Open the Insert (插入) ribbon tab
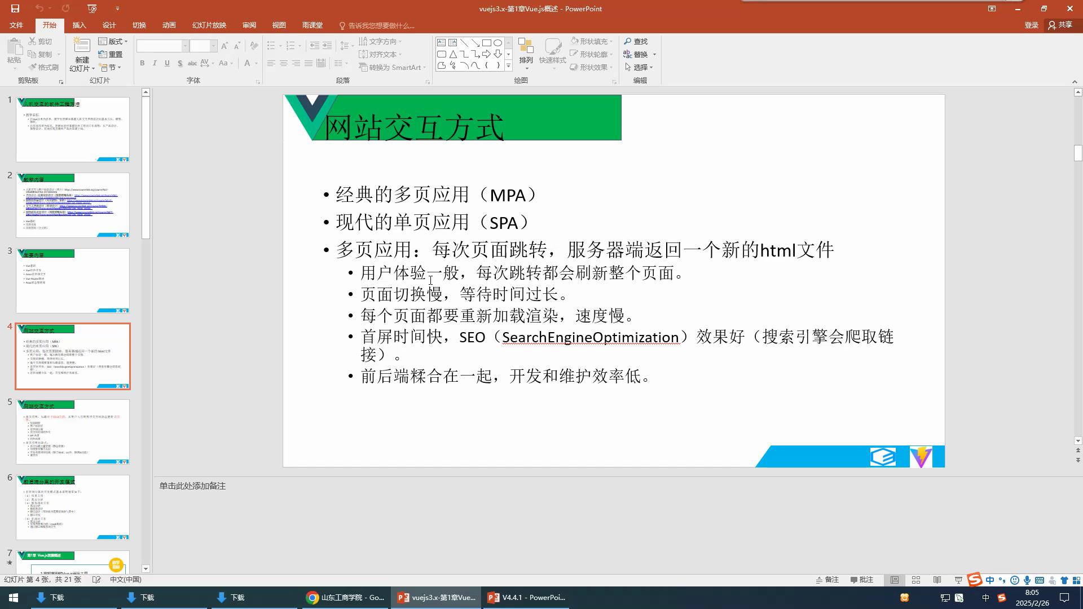1083x609 pixels. (79, 25)
